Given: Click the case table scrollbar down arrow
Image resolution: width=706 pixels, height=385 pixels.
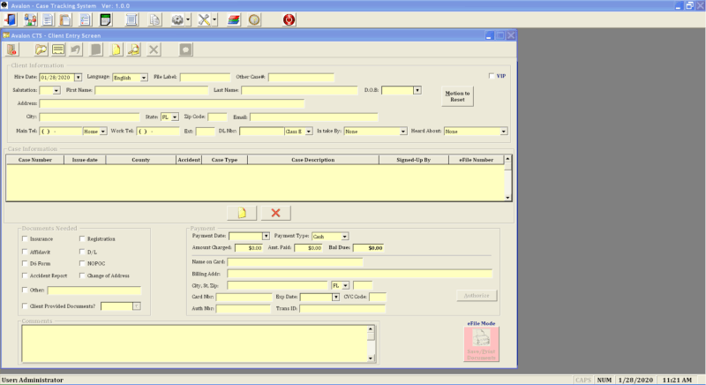Looking at the screenshot, I should (507, 197).
